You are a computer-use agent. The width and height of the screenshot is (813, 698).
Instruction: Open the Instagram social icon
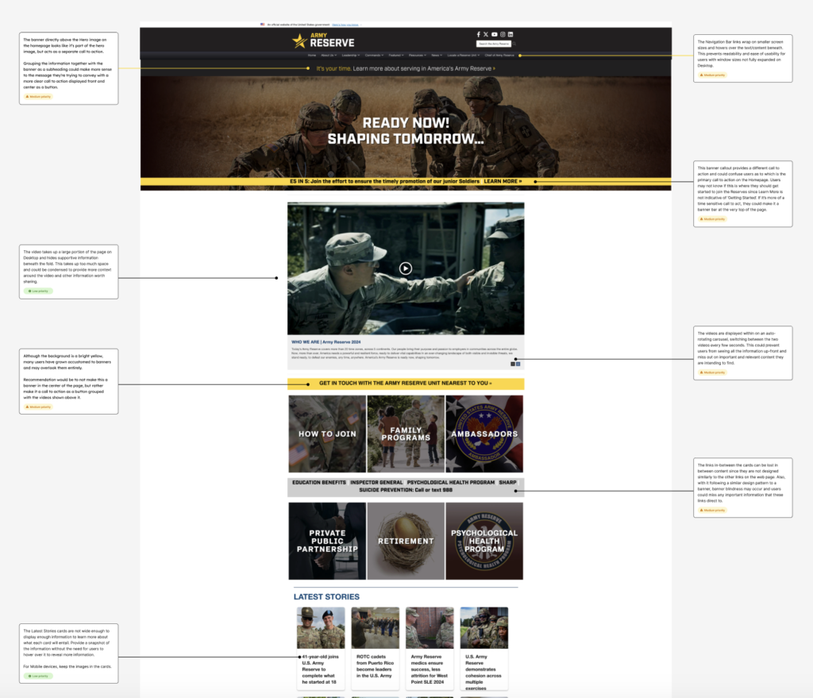coord(503,34)
